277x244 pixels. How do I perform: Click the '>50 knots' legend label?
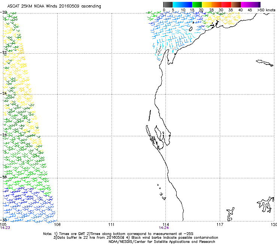[x=266, y=10]
